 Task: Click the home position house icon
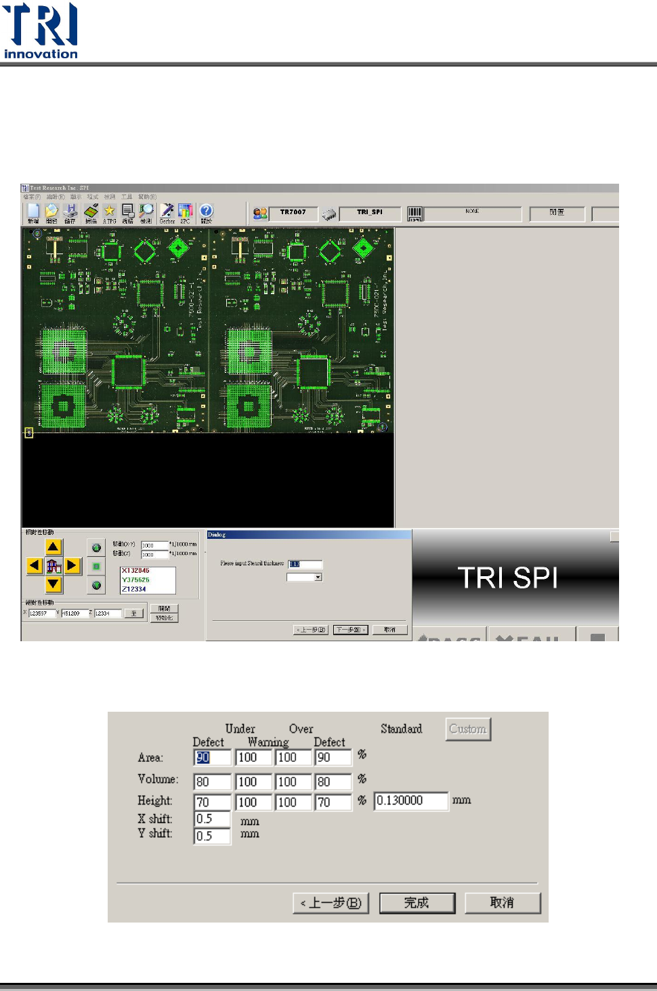pyautogui.click(x=54, y=565)
